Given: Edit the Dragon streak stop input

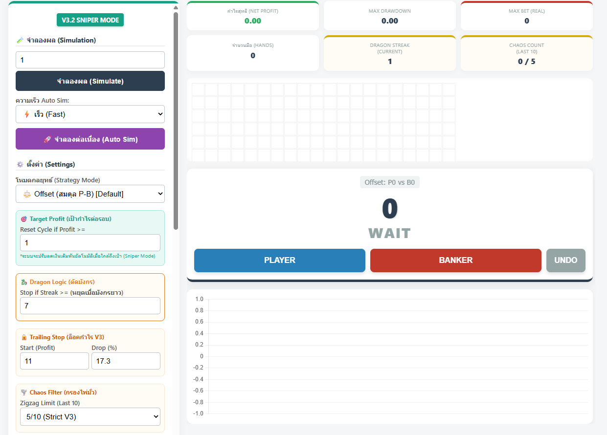Looking at the screenshot, I should pos(90,306).
